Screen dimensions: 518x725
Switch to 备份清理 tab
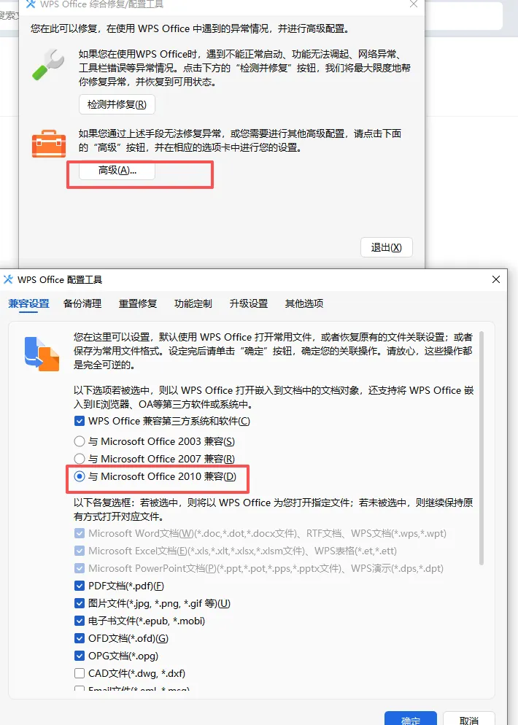[82, 303]
